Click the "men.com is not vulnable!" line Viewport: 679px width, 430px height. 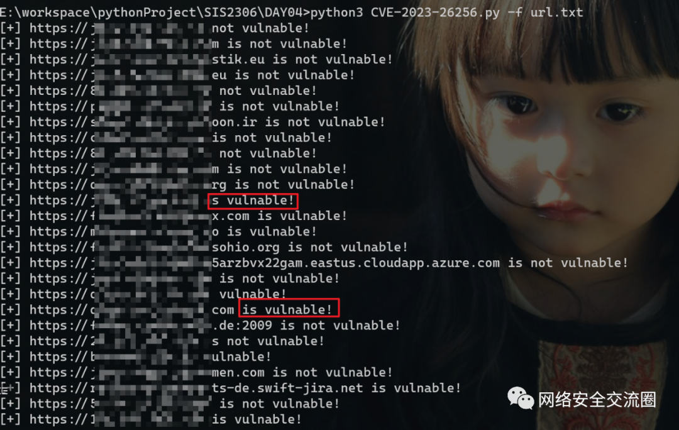pyautogui.click(x=302, y=372)
